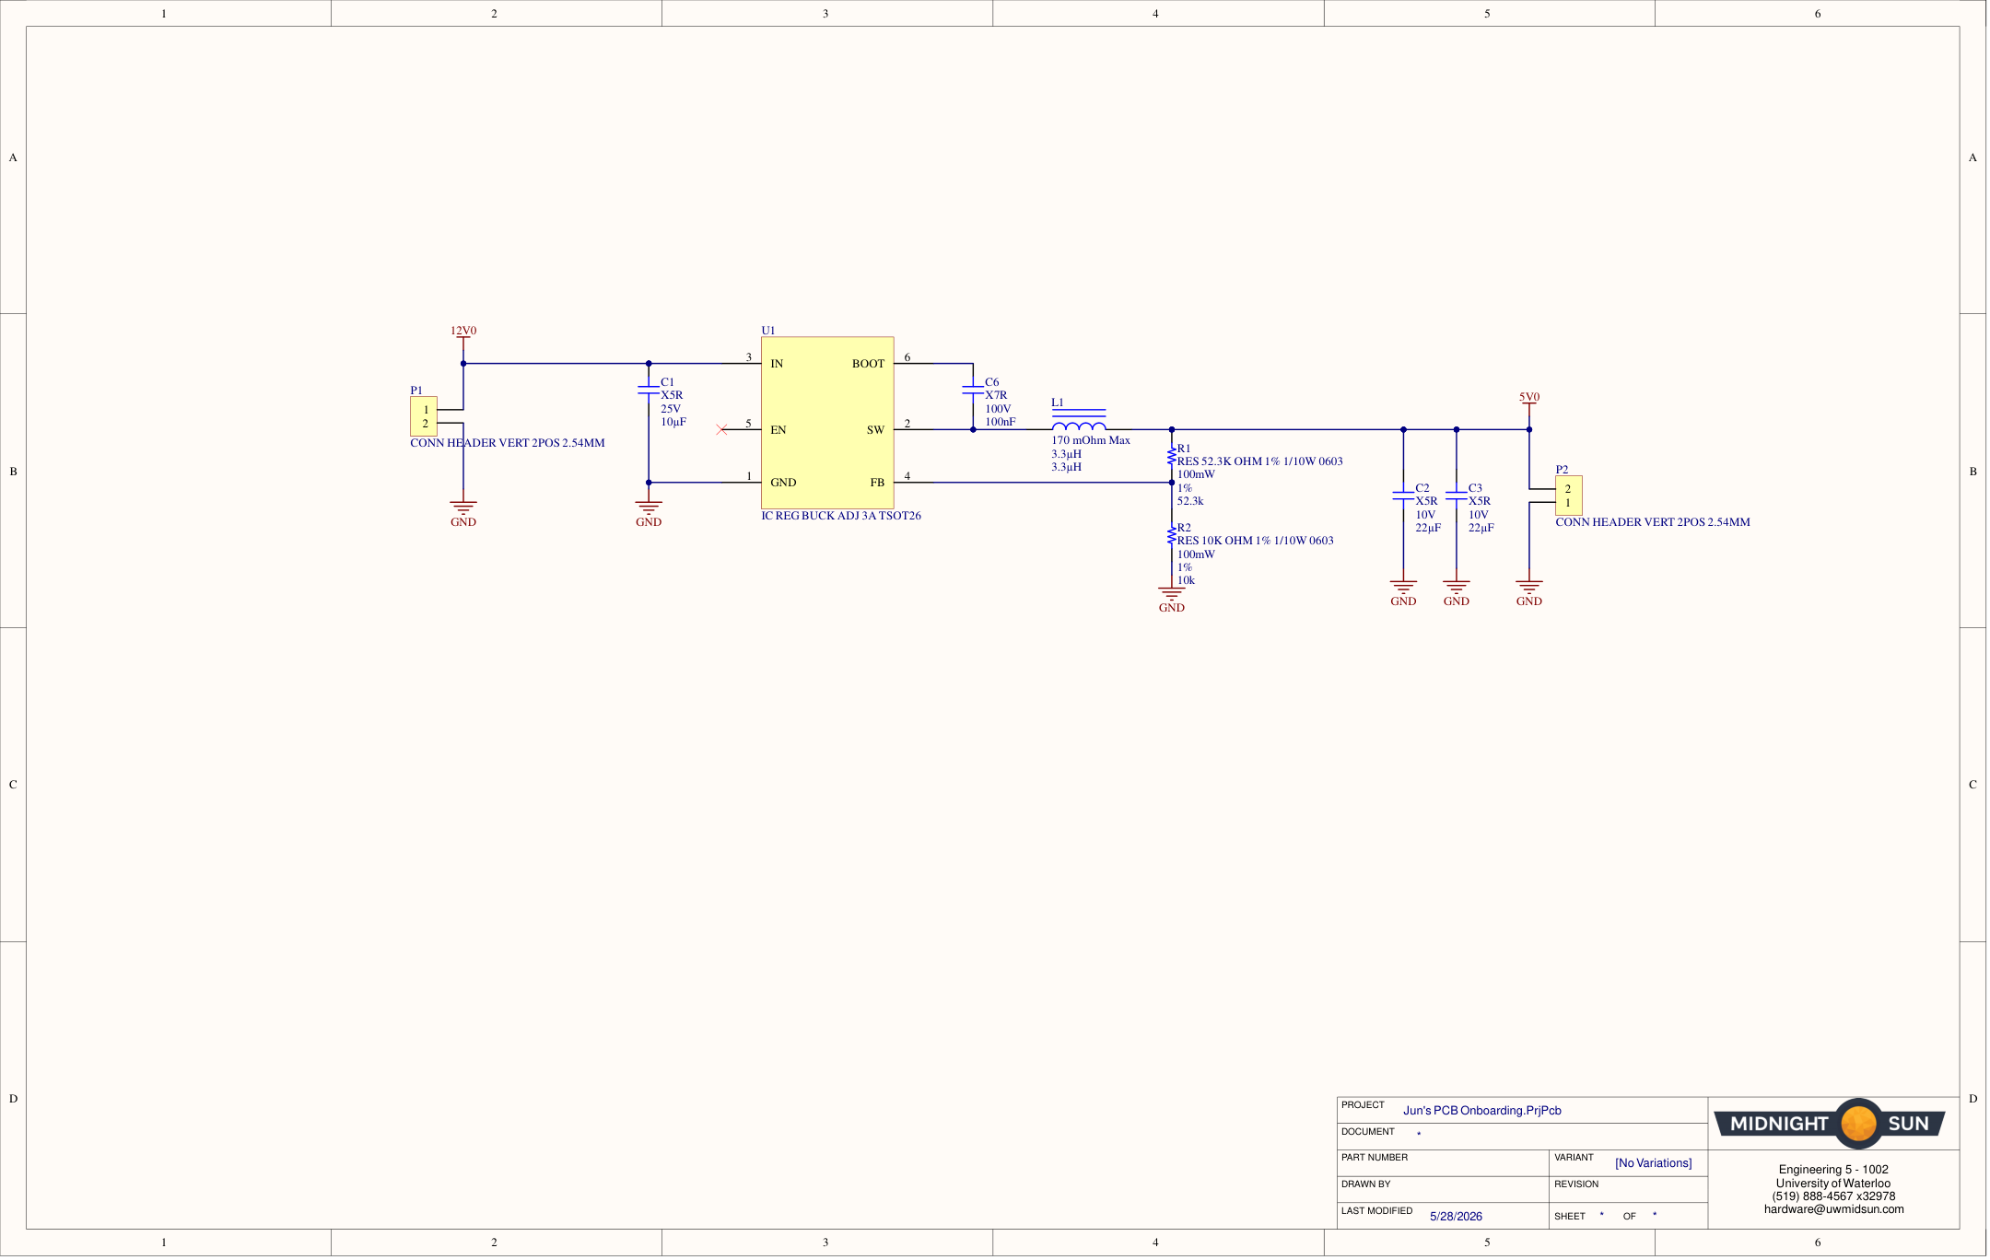1990x1260 pixels.
Task: Select the P1 designator label
Action: (x=416, y=391)
